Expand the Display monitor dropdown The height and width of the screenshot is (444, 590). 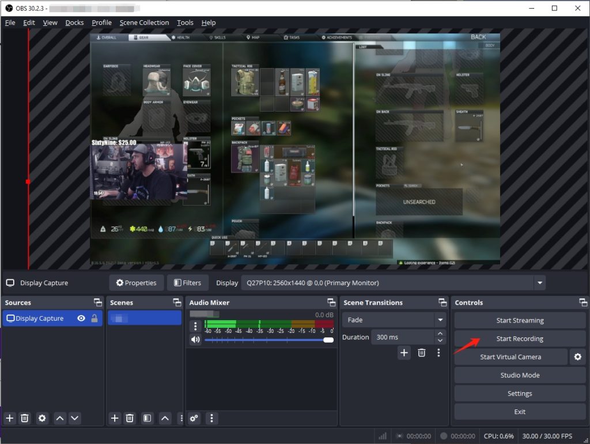click(539, 283)
